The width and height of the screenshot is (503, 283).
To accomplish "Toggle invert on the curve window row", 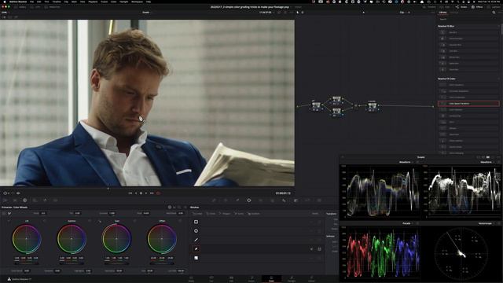I will (x=311, y=248).
